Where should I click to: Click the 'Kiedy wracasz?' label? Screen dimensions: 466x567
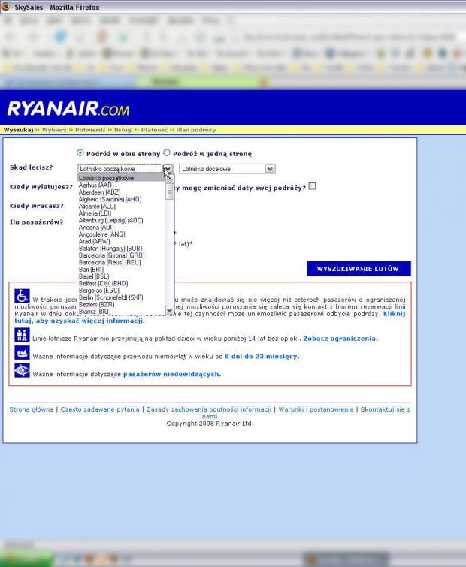[37, 206]
